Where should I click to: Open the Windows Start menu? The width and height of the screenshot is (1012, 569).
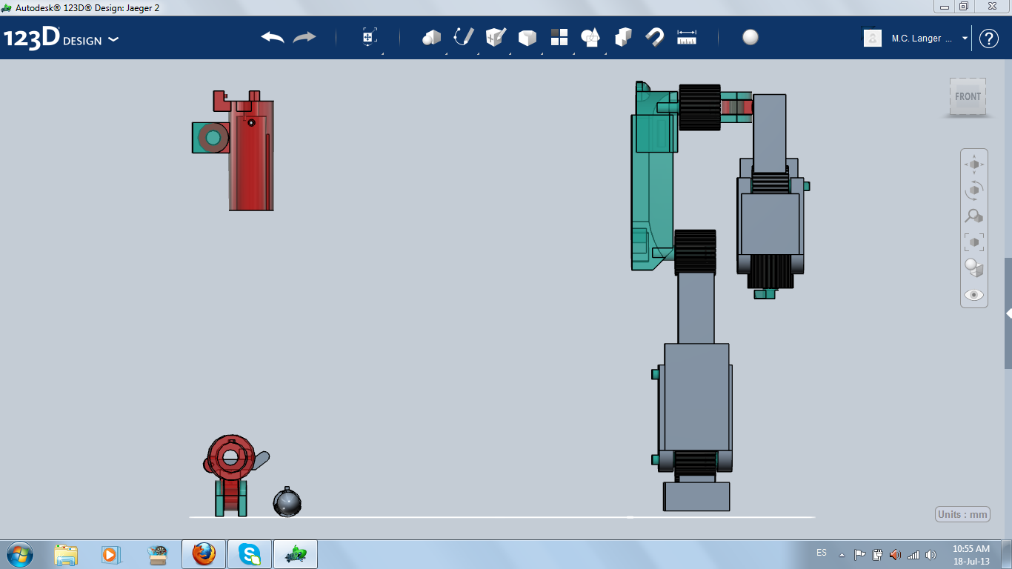pyautogui.click(x=19, y=554)
